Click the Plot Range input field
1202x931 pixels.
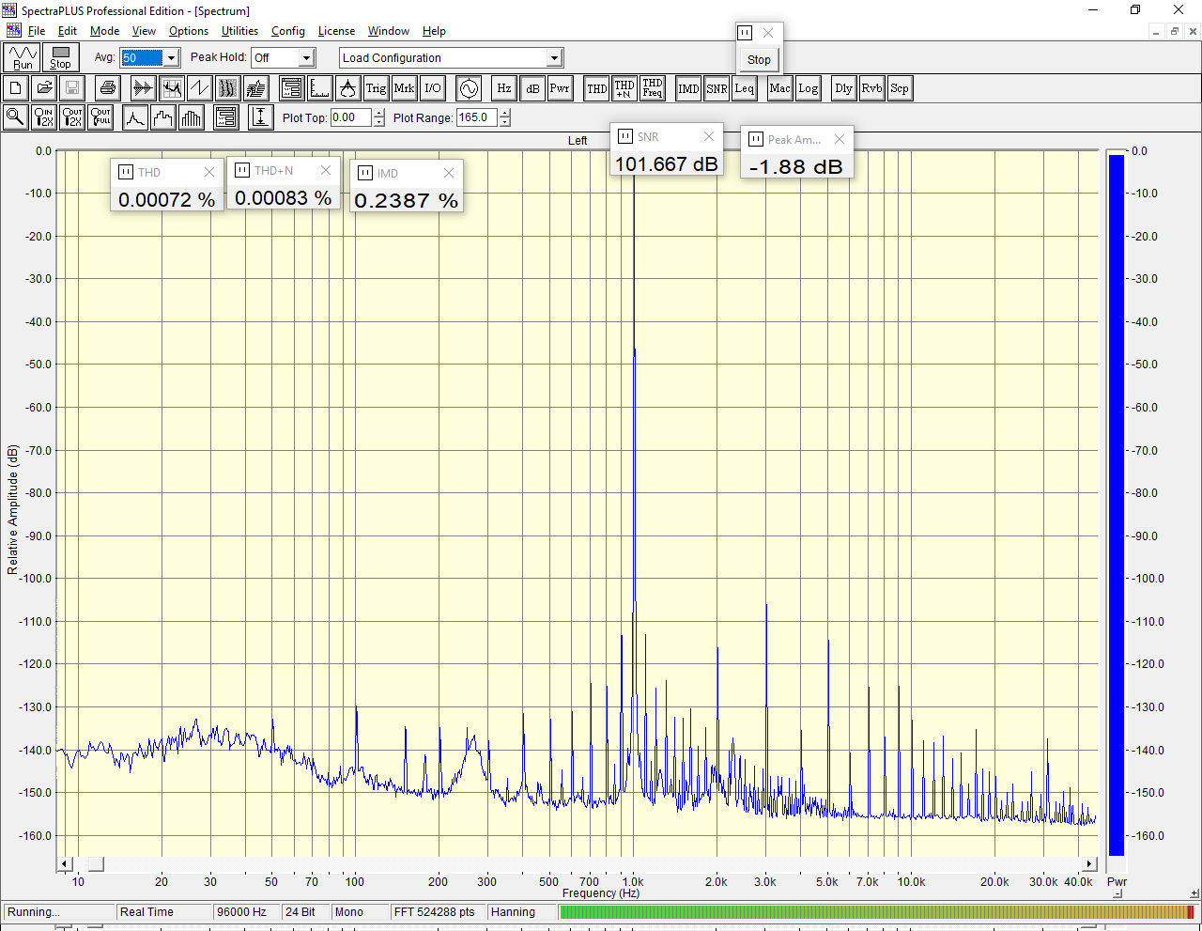coord(477,117)
